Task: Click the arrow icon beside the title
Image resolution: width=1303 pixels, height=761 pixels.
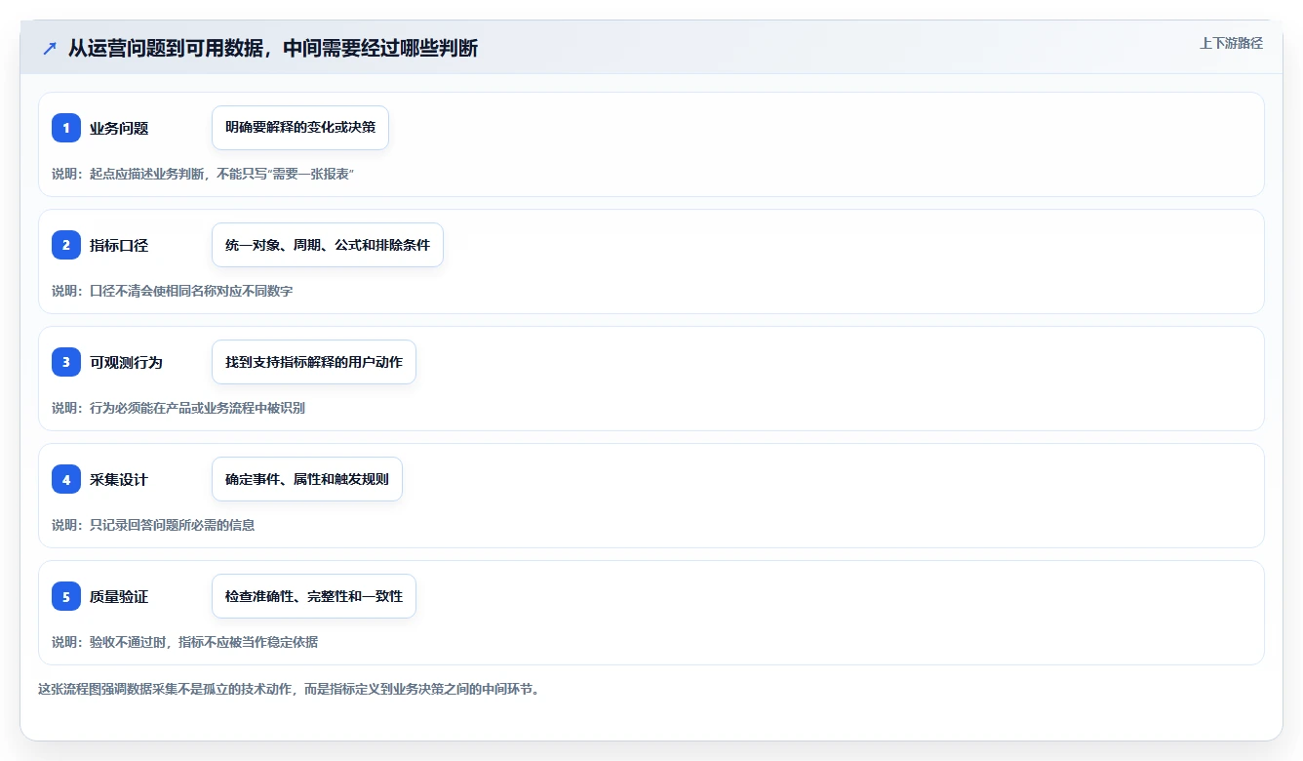Action: click(50, 48)
